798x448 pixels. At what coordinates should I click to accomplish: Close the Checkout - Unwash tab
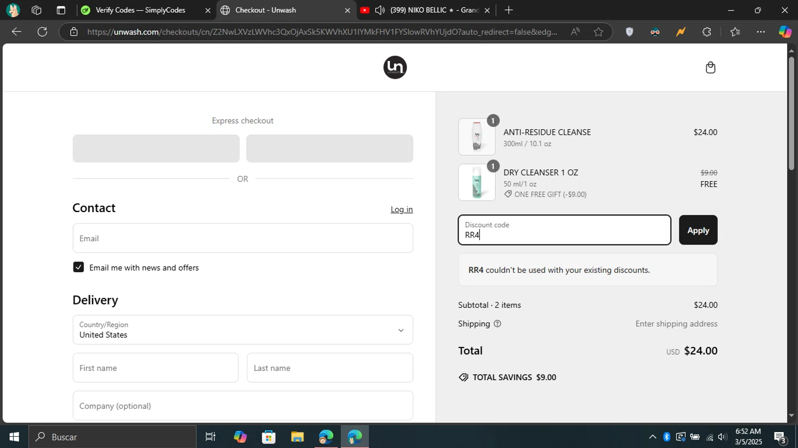347,10
